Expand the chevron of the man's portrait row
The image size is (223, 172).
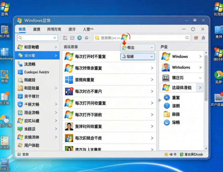coord(152,126)
